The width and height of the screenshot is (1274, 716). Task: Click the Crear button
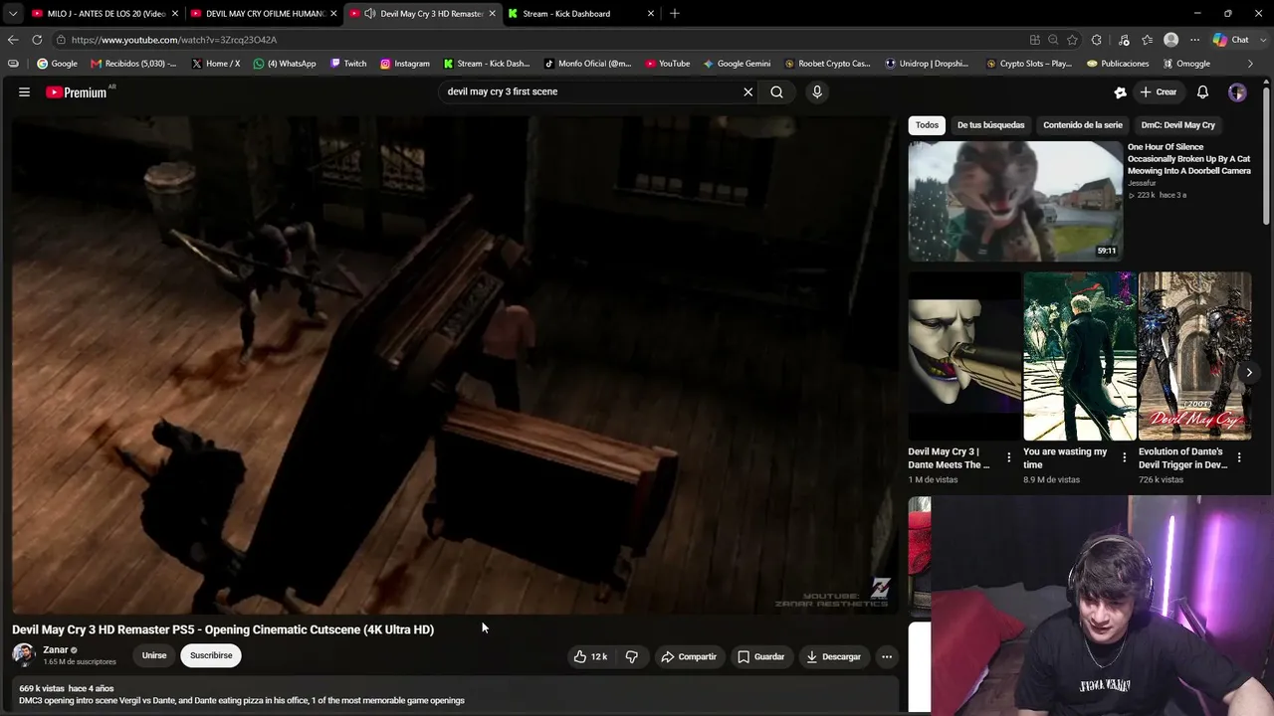click(1159, 92)
